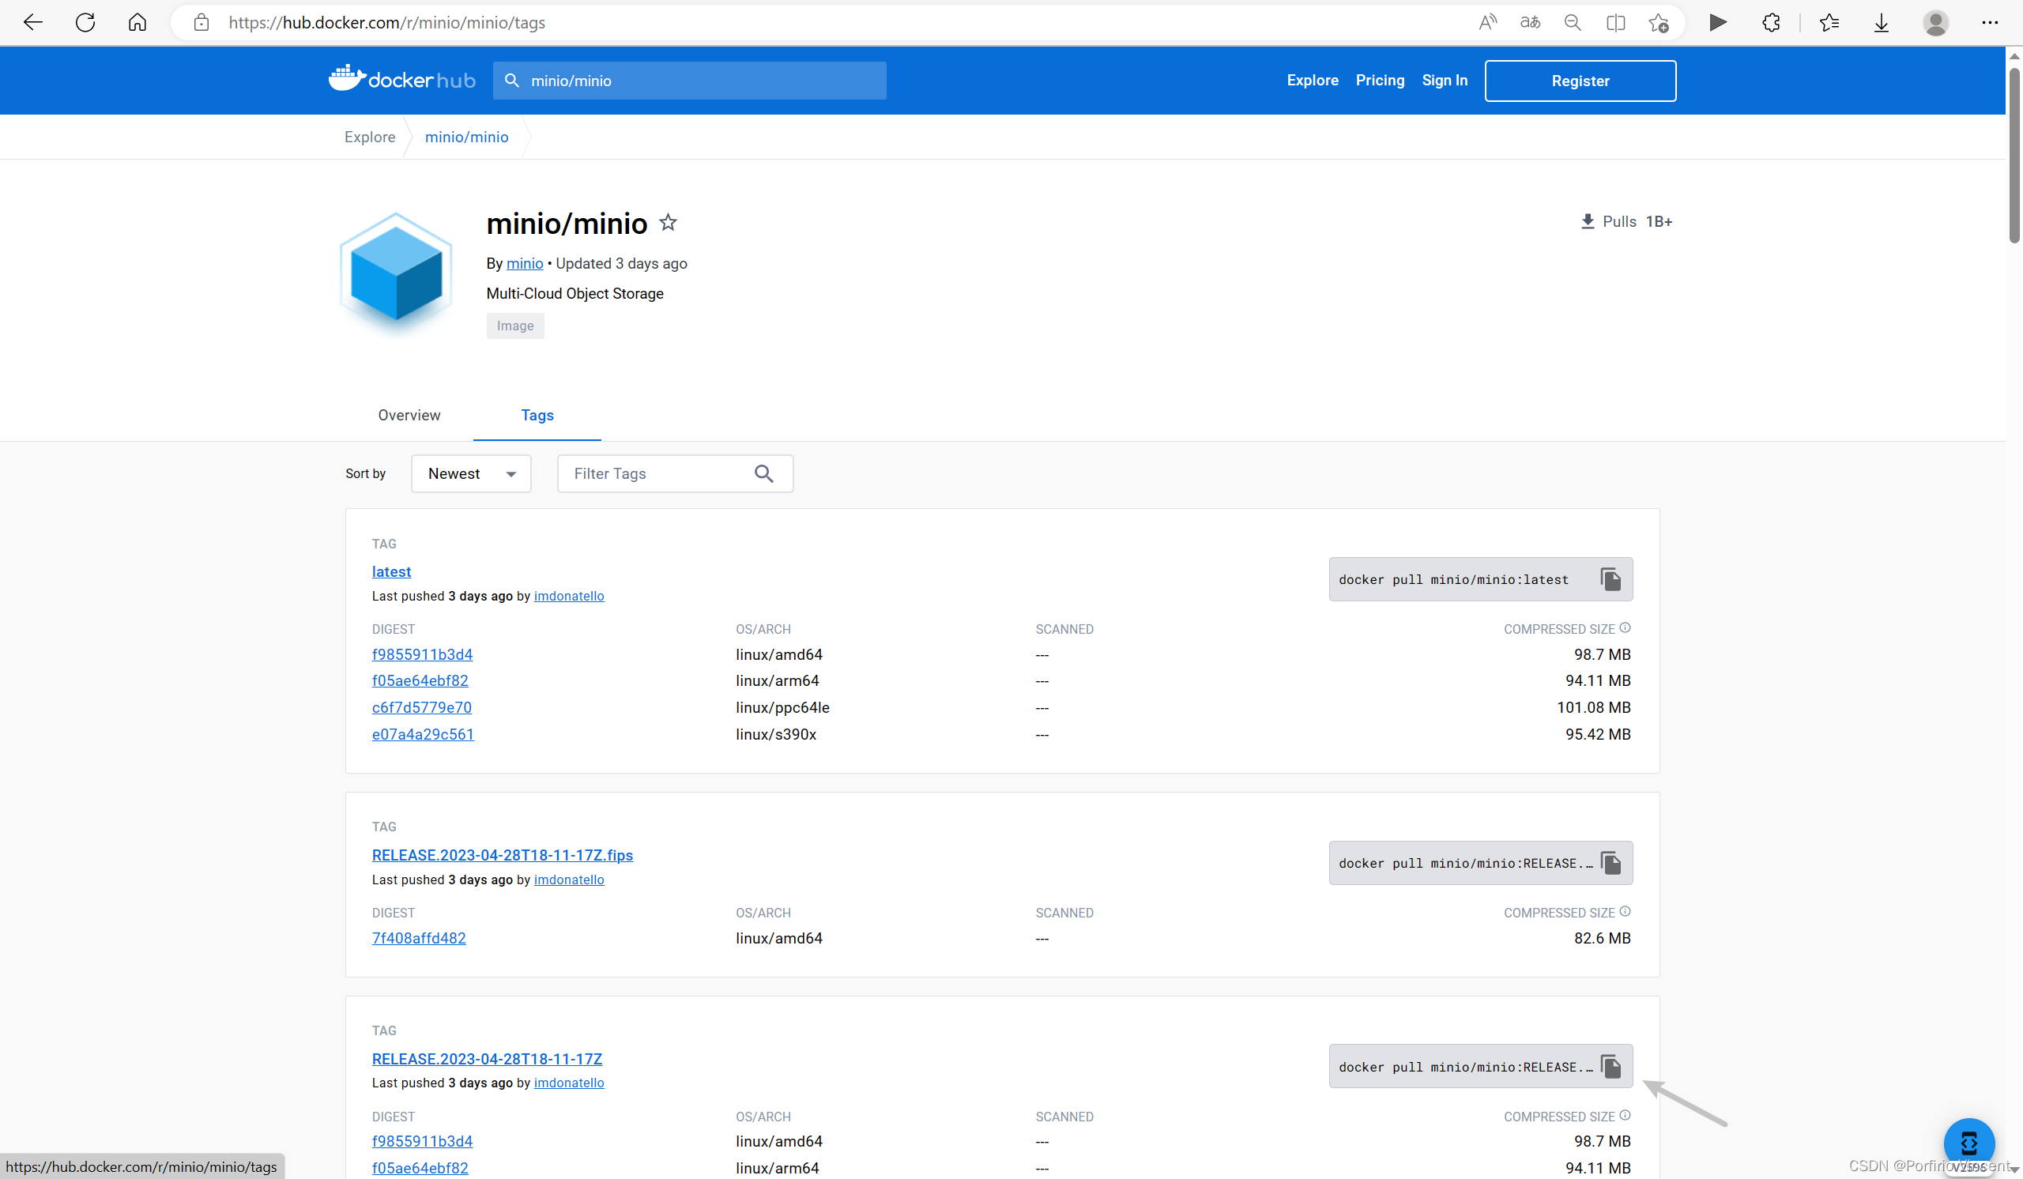Screen dimensions: 2023x1179
Task: Switch to the Tags tab
Action: point(536,414)
